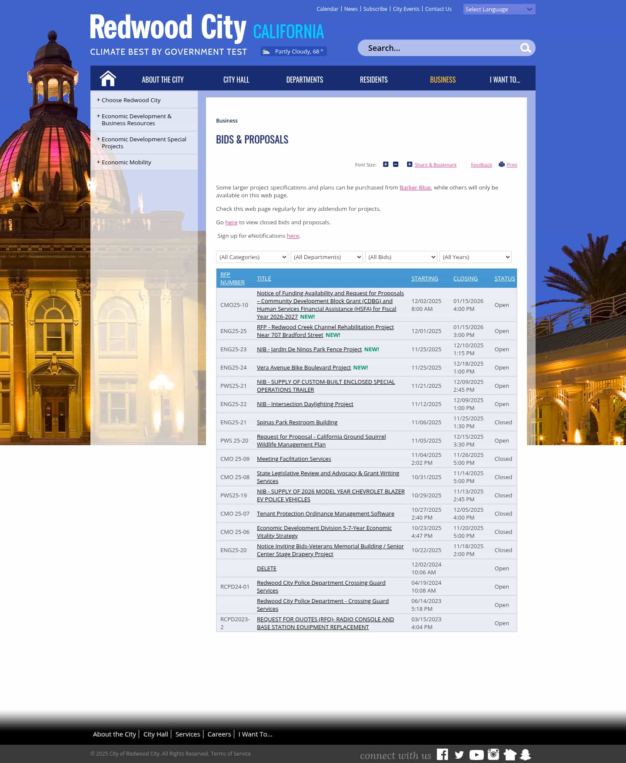Click into the Search input field
626x763 pixels.
pos(439,48)
